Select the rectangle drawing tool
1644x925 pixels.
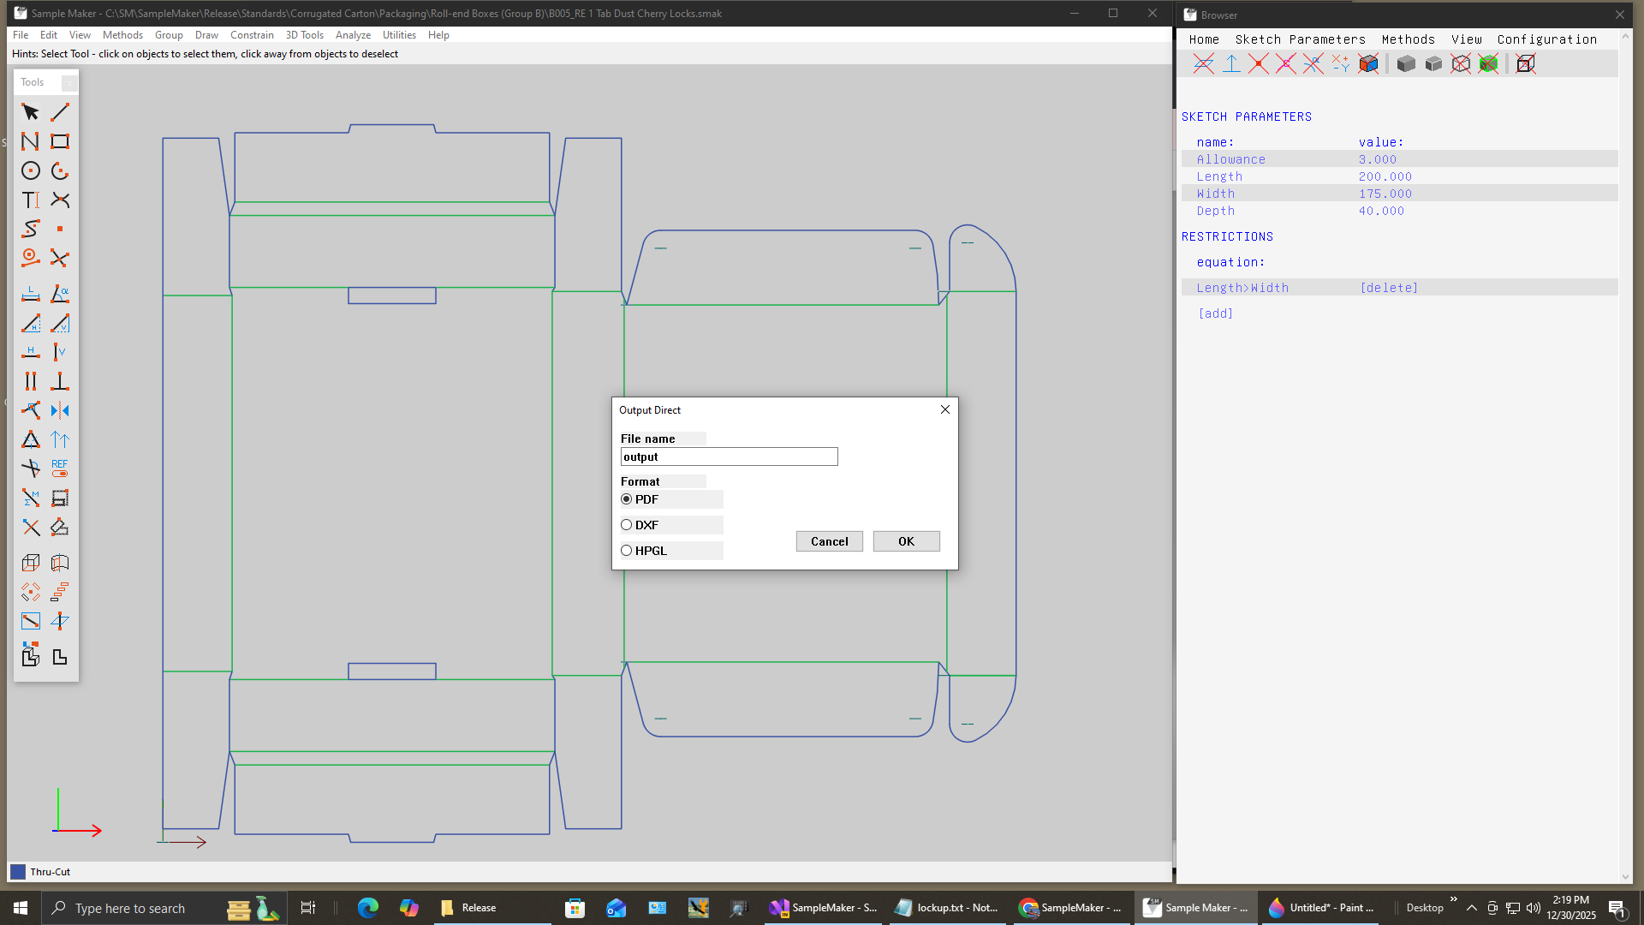60,141
